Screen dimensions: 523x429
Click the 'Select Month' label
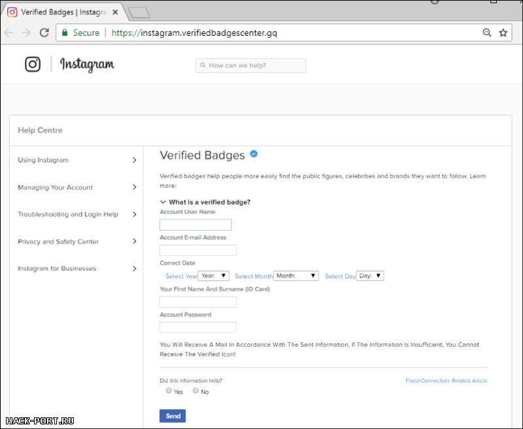(x=254, y=276)
